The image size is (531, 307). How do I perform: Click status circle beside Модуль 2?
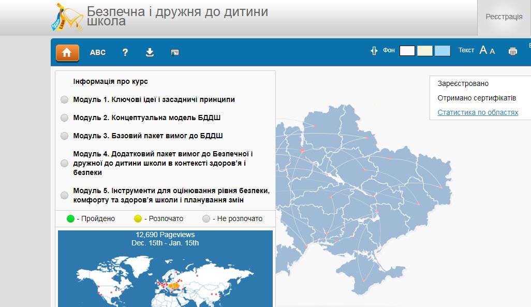click(64, 118)
